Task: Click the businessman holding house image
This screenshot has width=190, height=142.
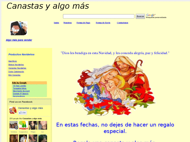Action: point(19,28)
